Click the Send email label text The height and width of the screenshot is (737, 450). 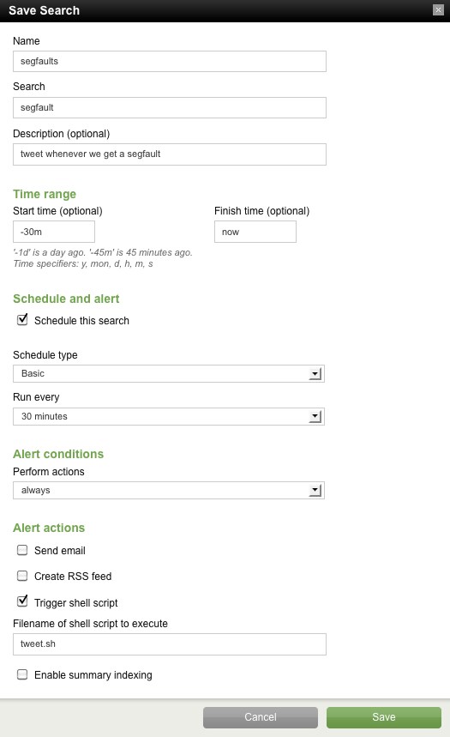tap(60, 551)
